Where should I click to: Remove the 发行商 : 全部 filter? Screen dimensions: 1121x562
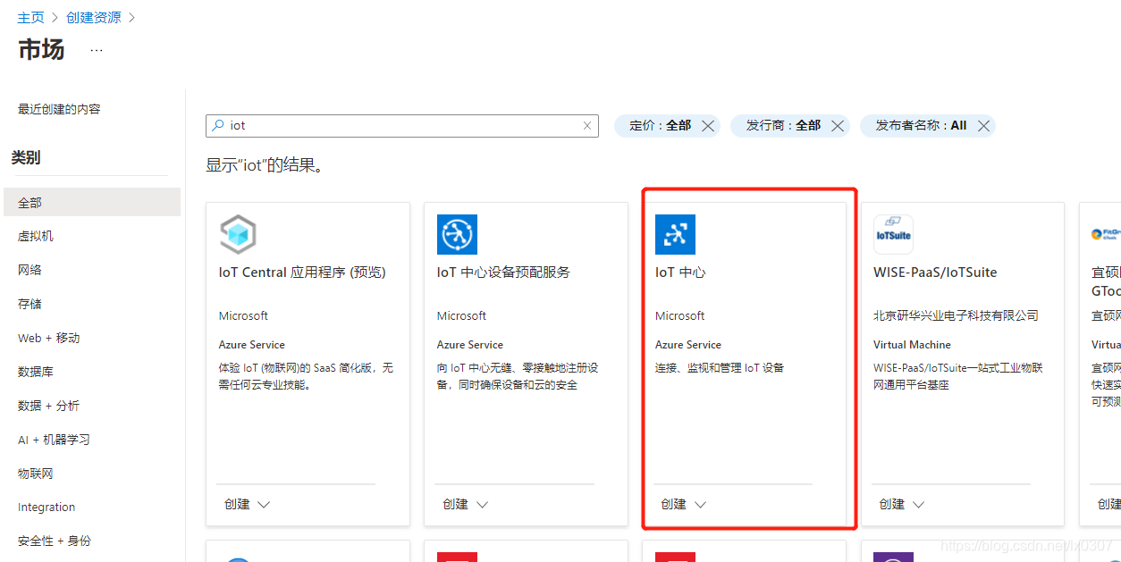pyautogui.click(x=838, y=126)
